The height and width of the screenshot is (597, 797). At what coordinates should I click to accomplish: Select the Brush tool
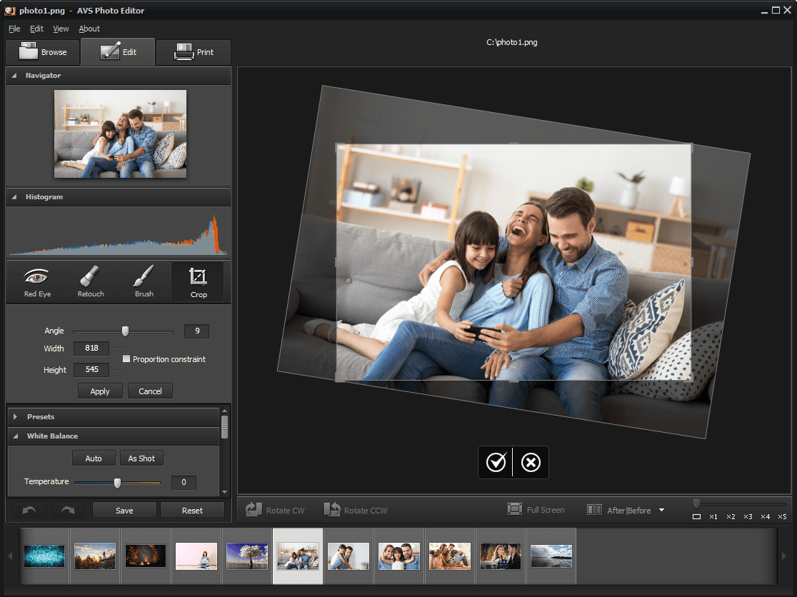click(x=144, y=282)
